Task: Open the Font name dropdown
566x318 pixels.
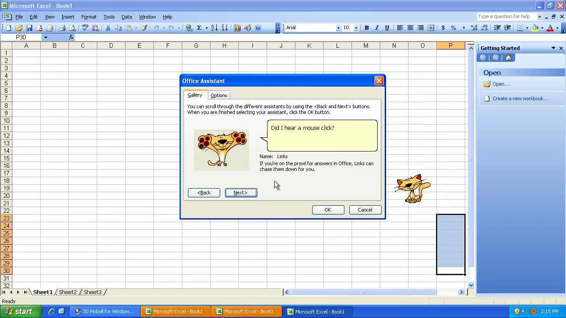Action: click(338, 28)
